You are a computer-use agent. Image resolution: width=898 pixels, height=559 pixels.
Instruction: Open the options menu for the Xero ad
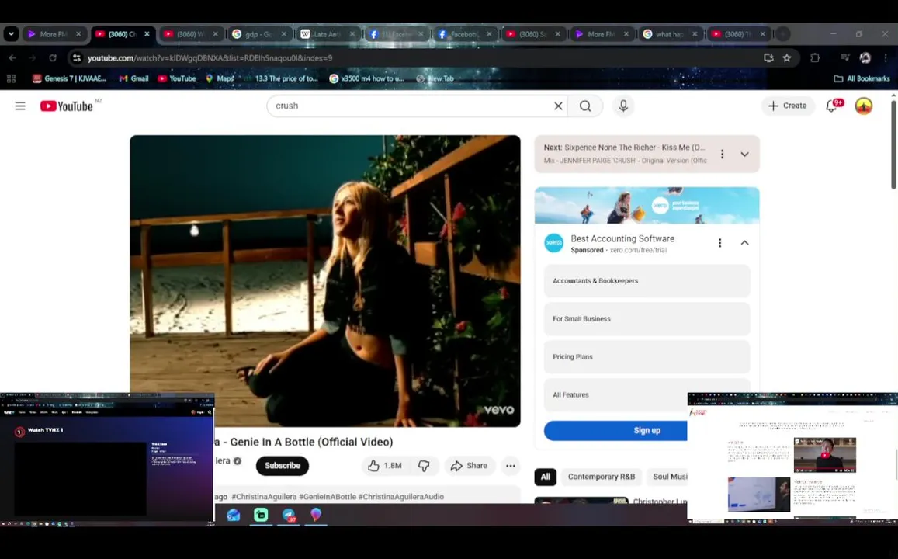pos(720,243)
